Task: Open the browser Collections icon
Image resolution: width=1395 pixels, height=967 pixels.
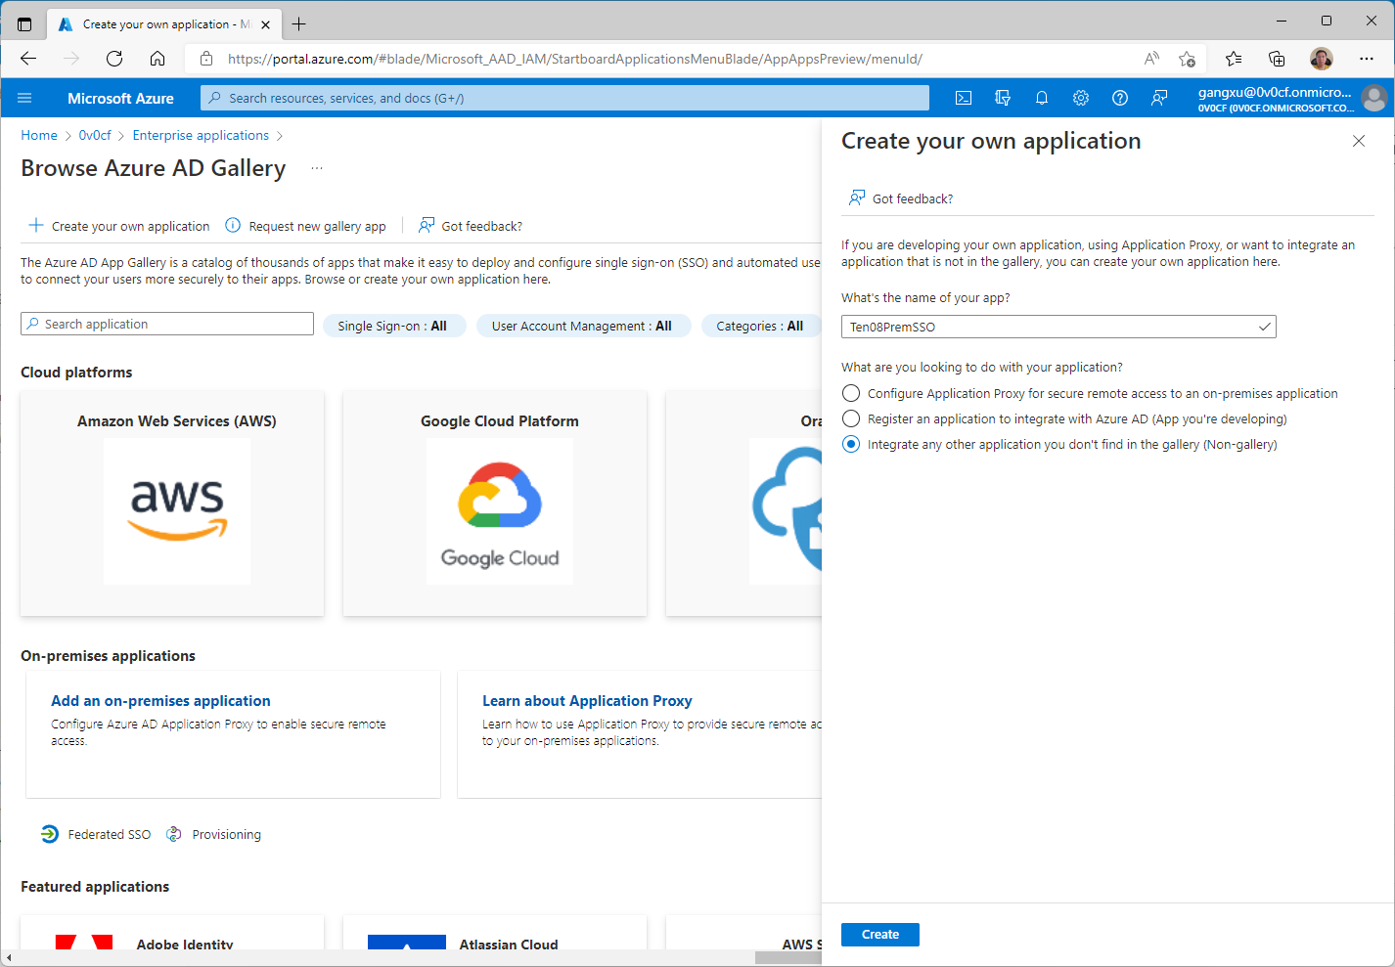Action: 1277,59
